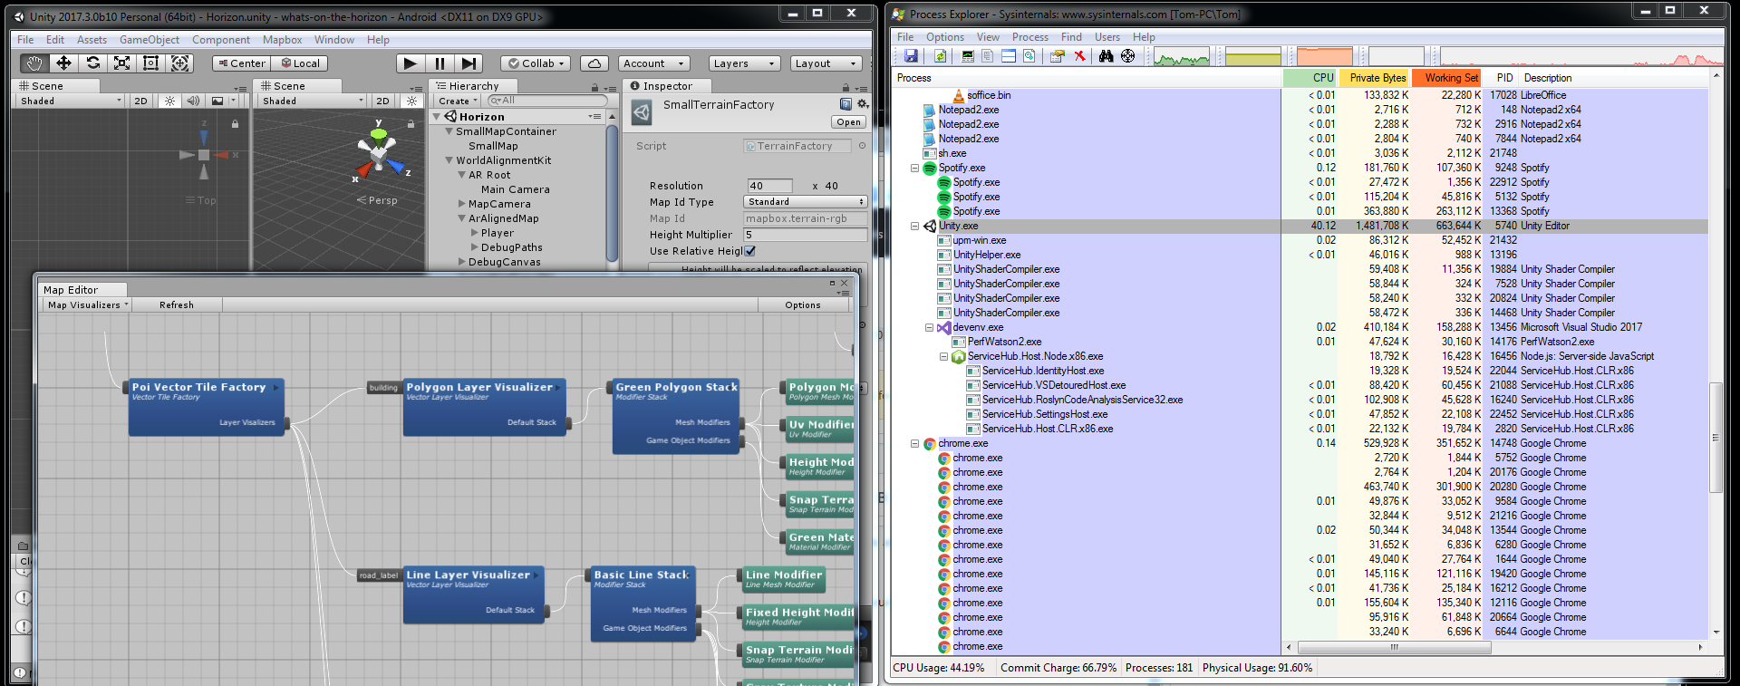The image size is (1740, 686).
Task: Collapse the Unity.exe process tree
Action: click(914, 226)
